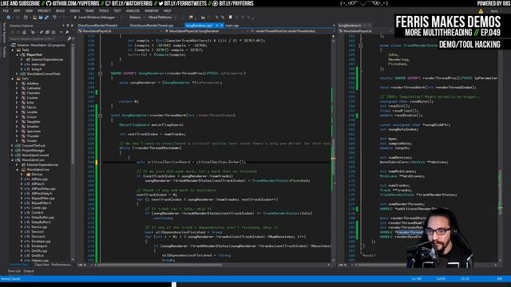The width and height of the screenshot is (511, 287).
Task: Expand the Cathedral project node
Action: (18, 88)
